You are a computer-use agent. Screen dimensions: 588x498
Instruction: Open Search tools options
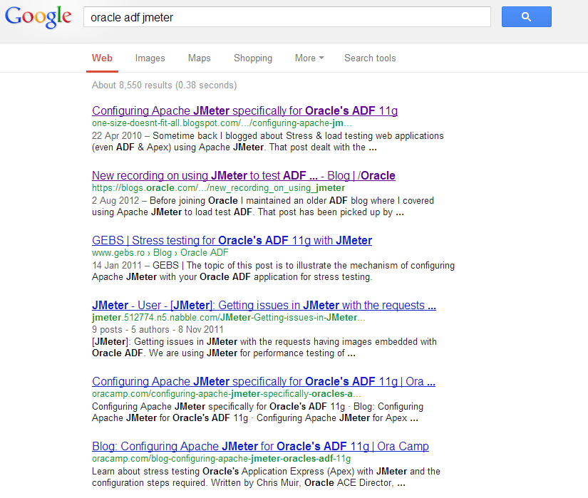[x=370, y=58]
